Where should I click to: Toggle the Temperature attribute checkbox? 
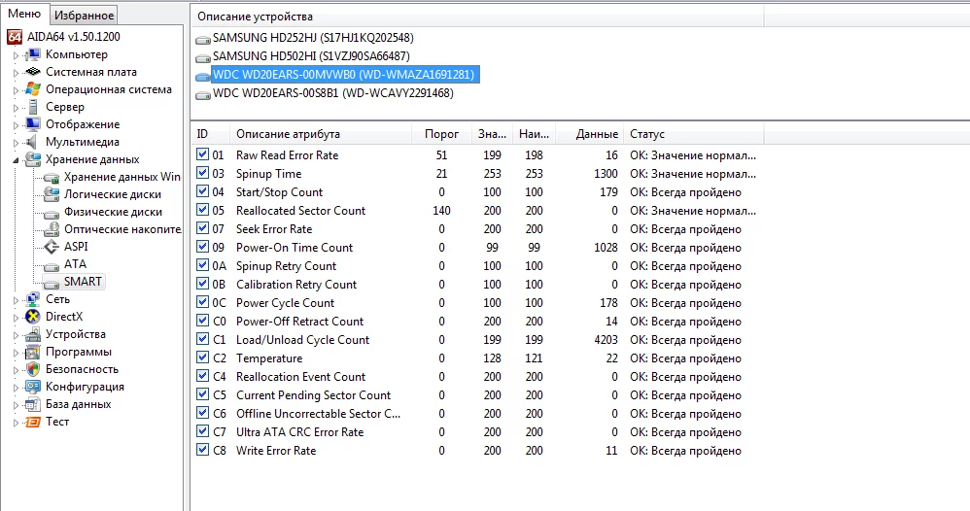(x=202, y=357)
